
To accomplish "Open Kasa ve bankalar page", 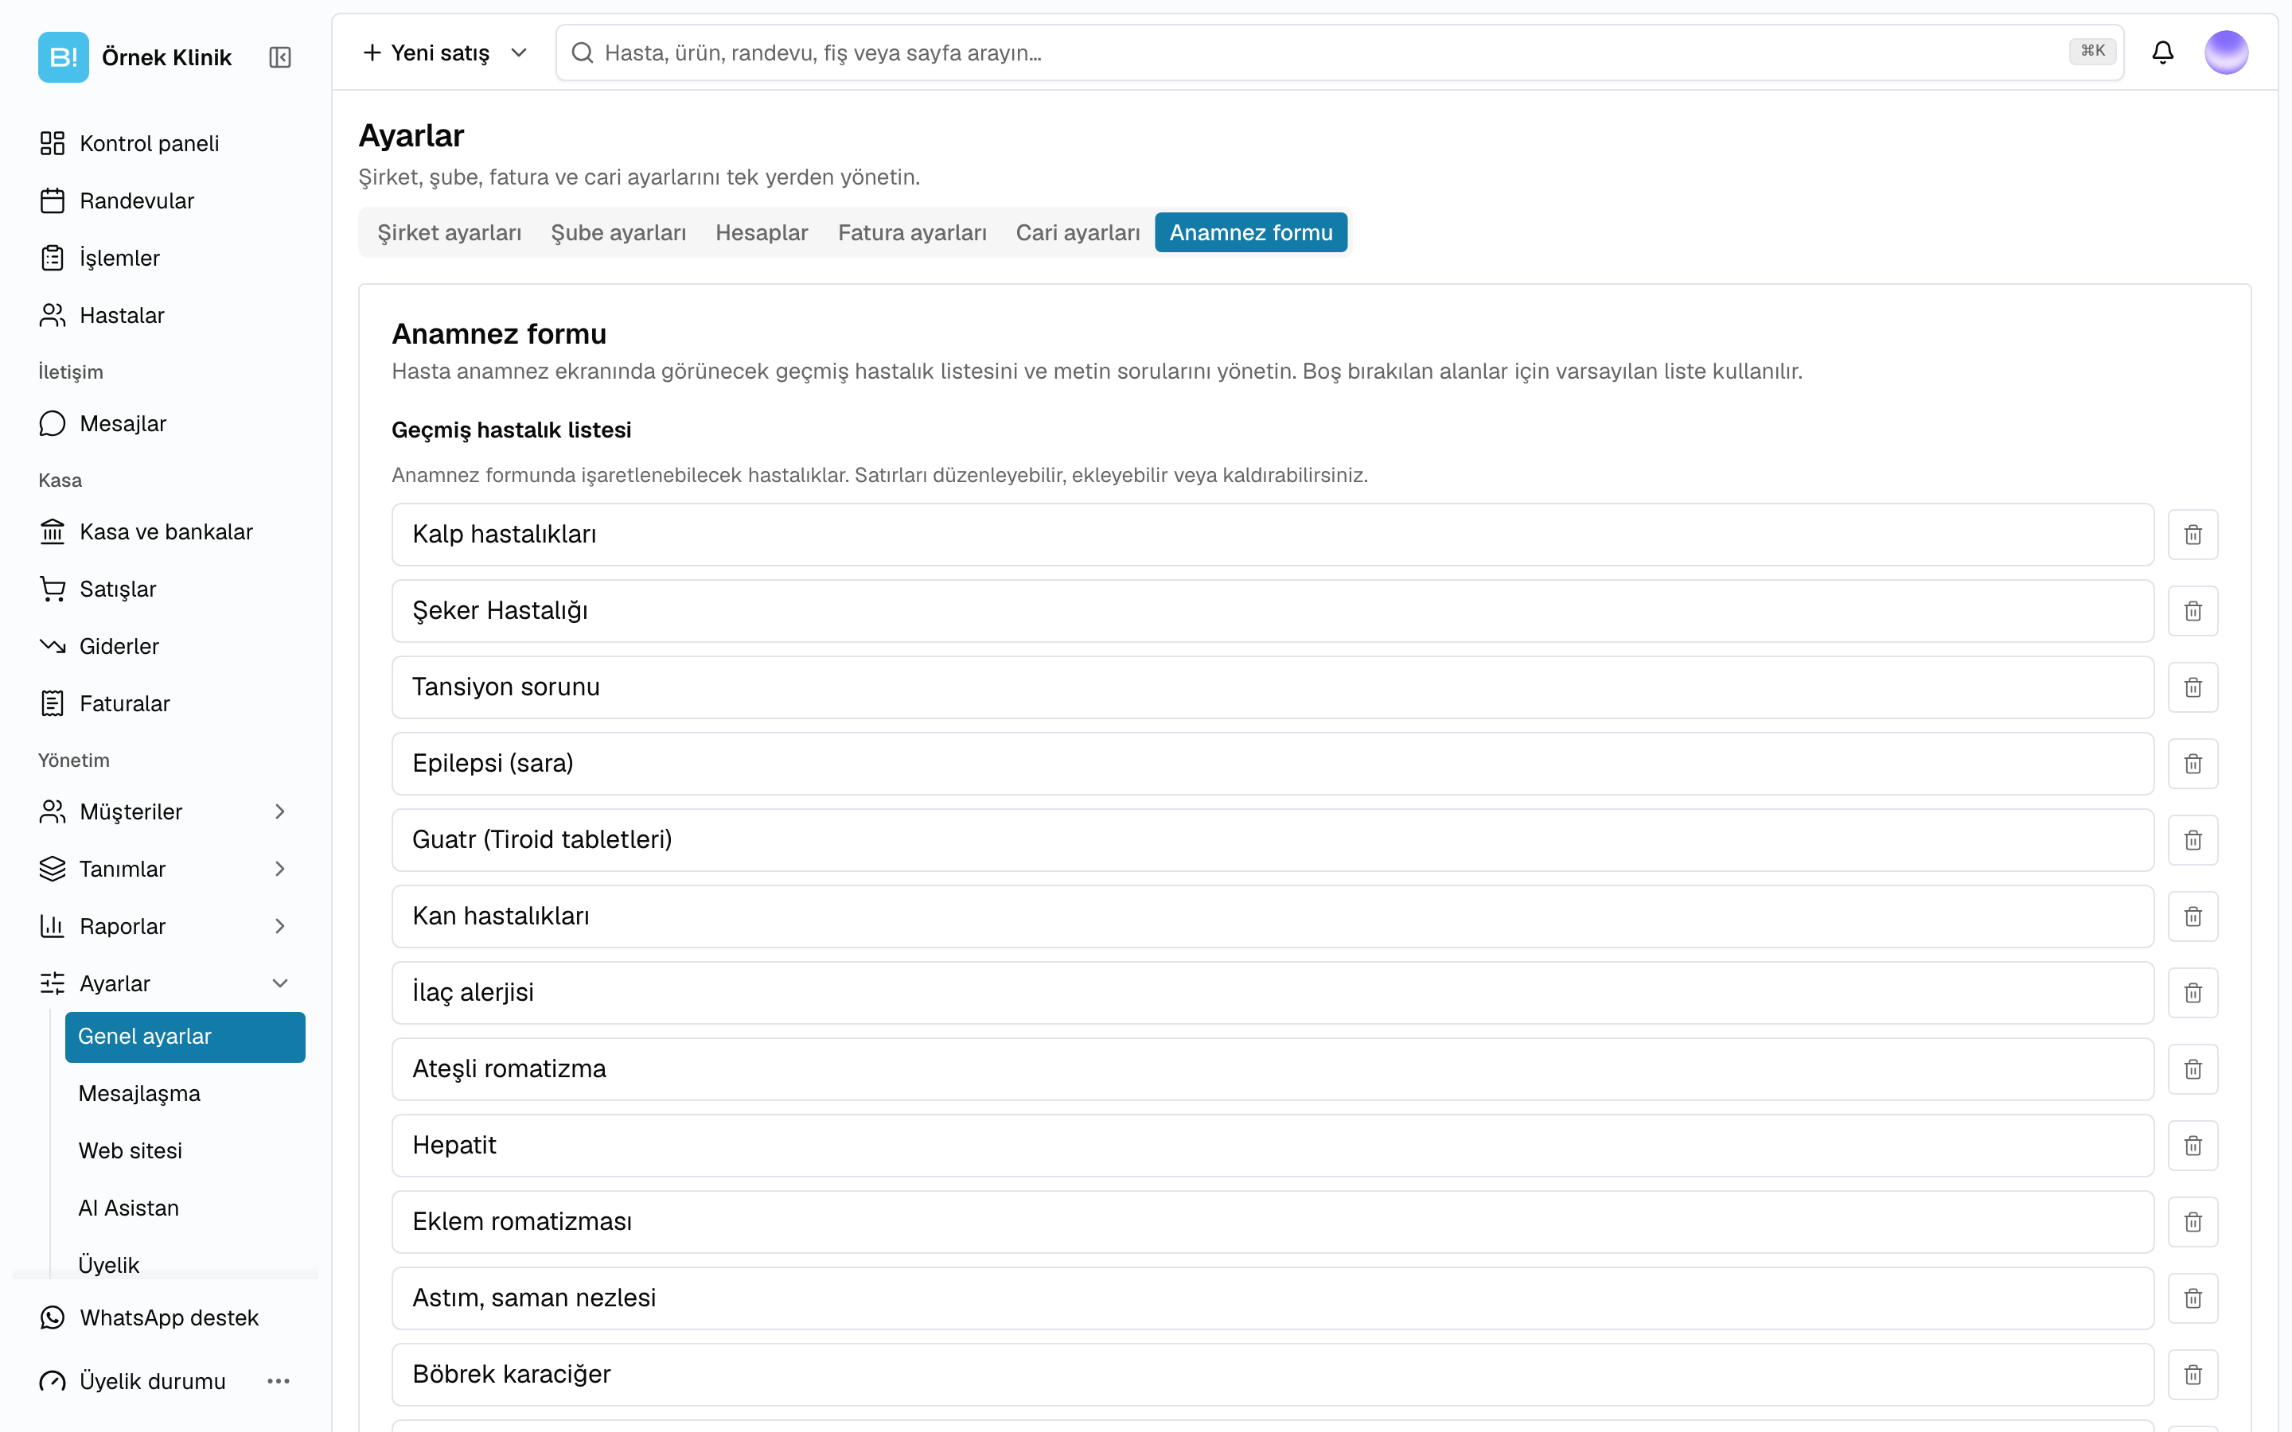I will [x=166, y=531].
